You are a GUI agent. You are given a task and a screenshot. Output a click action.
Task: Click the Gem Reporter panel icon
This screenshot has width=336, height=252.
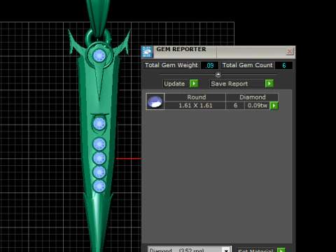coord(147,52)
